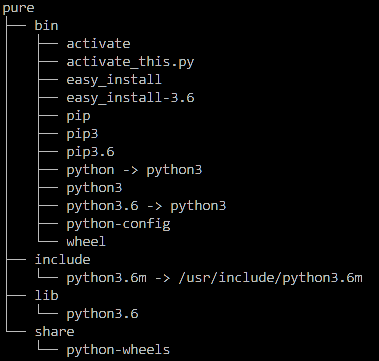Click the pip executable name
This screenshot has width=379, height=361.
[78, 116]
